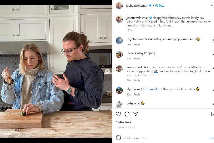Reply to fifi_bloodaxe's comment
The width and height of the screenshot is (214, 143).
click(137, 44)
